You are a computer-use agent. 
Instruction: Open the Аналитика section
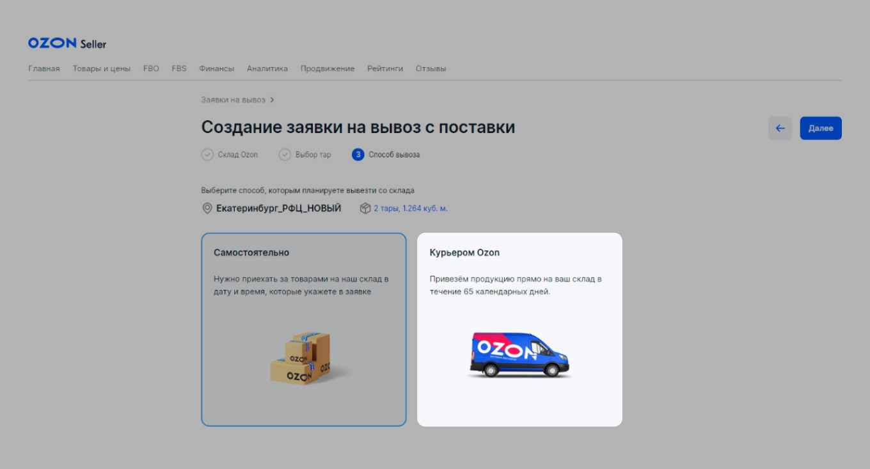click(267, 68)
